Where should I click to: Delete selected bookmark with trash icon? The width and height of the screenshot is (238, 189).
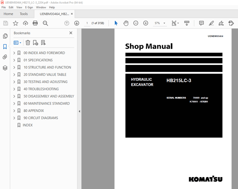click(x=28, y=43)
